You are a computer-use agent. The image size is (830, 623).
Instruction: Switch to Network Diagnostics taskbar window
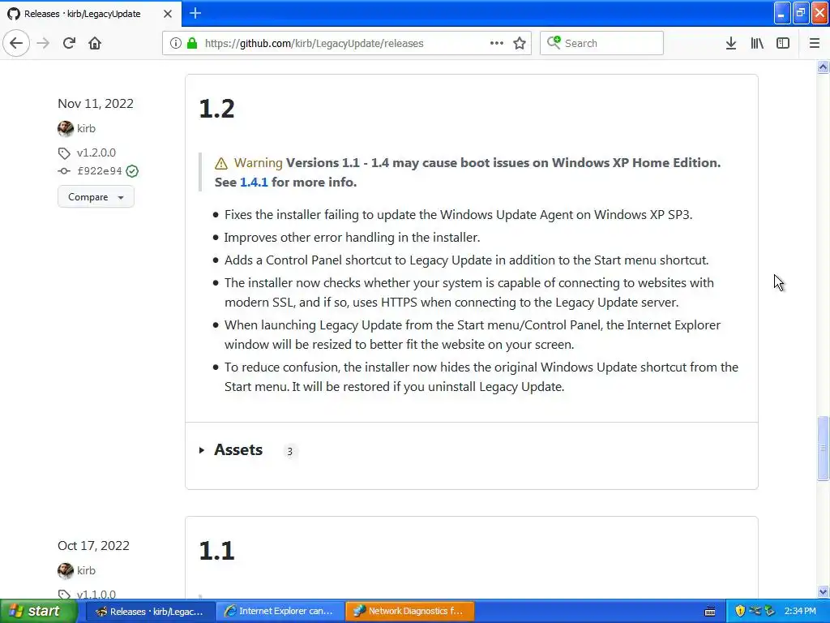coord(409,612)
